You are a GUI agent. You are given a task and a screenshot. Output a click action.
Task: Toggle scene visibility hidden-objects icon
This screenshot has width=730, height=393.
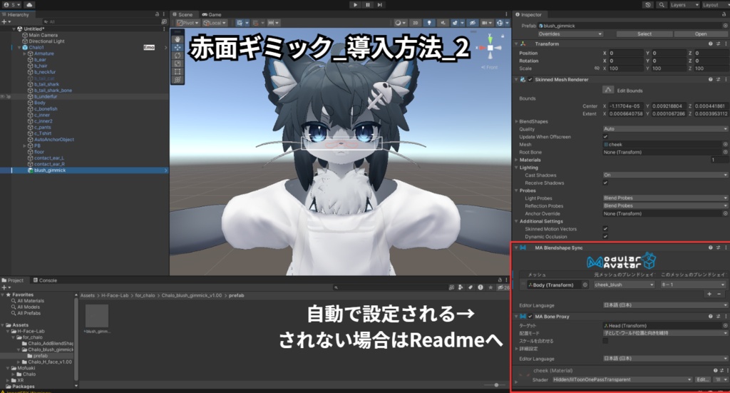tap(473, 23)
